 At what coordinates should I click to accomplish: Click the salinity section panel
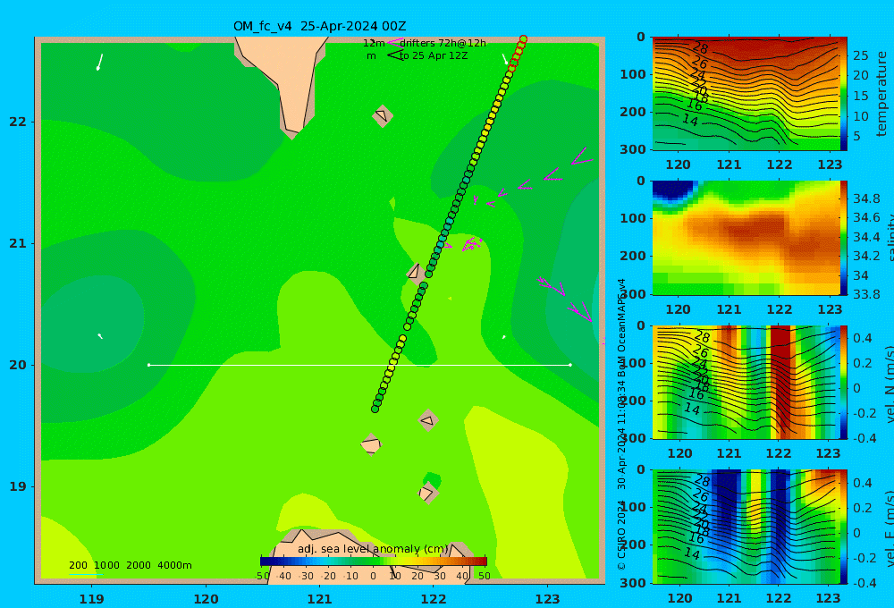pos(746,238)
